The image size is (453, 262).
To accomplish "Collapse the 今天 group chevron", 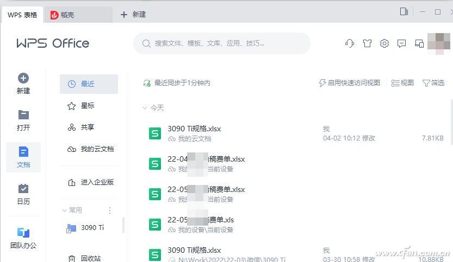I will pos(145,108).
